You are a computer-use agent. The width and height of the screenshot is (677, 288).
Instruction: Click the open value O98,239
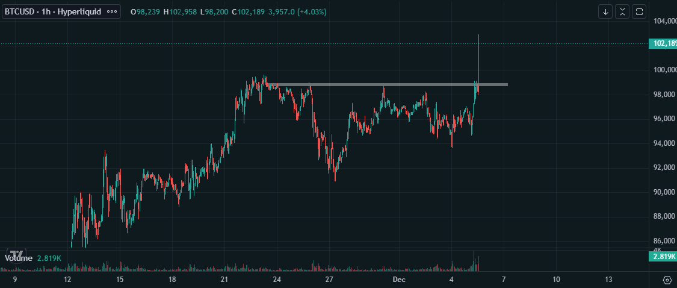click(145, 11)
